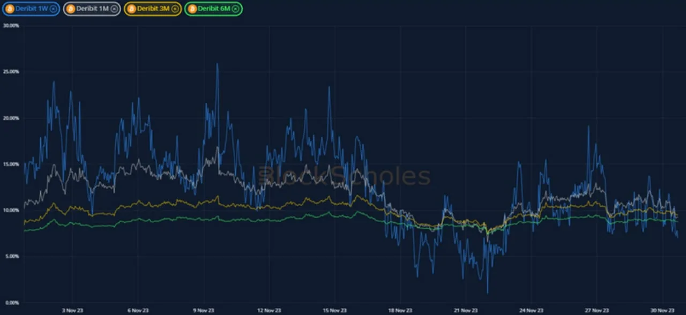Select the Deribit 1M legend label
This screenshot has width=686, height=315.
pyautogui.click(x=92, y=9)
